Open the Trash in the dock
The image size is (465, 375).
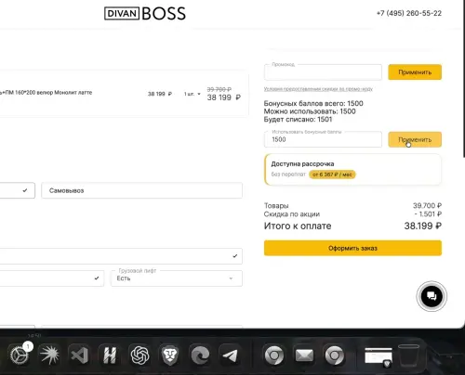408,355
